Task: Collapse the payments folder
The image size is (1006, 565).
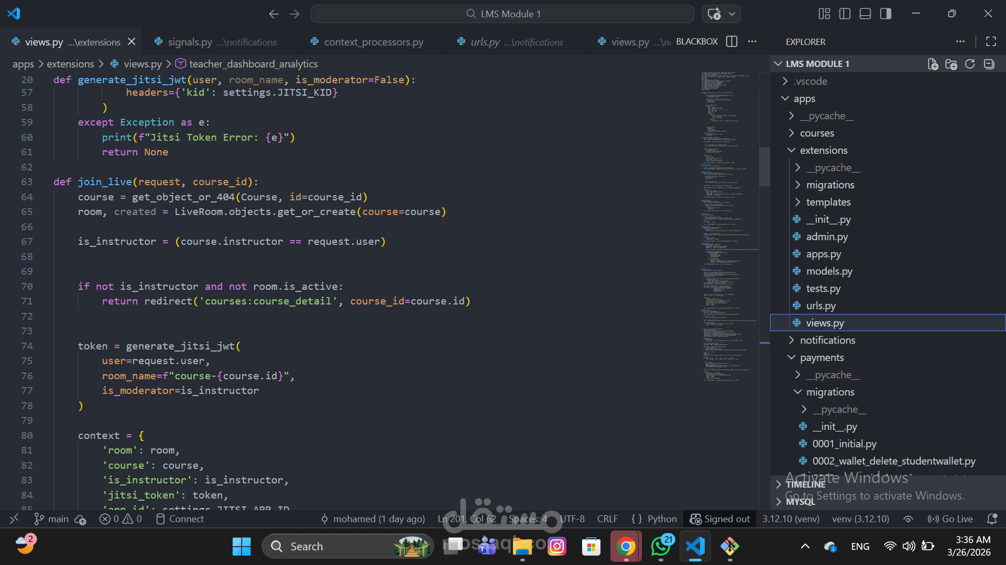Action: tap(822, 357)
